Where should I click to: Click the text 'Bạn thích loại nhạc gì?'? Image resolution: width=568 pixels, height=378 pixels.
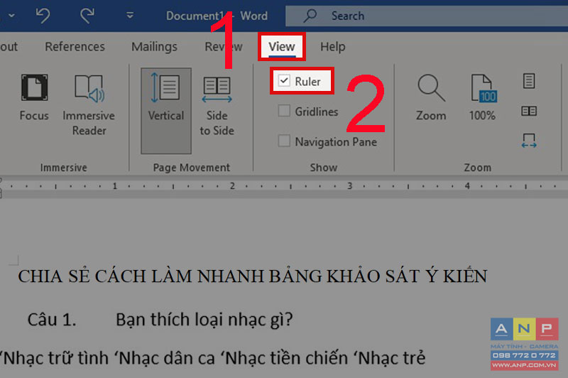(x=204, y=320)
